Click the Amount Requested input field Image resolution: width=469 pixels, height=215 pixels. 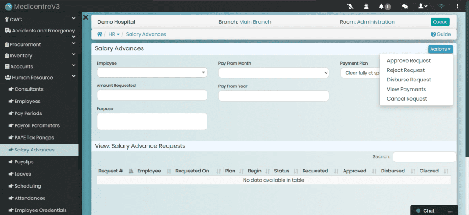(152, 95)
